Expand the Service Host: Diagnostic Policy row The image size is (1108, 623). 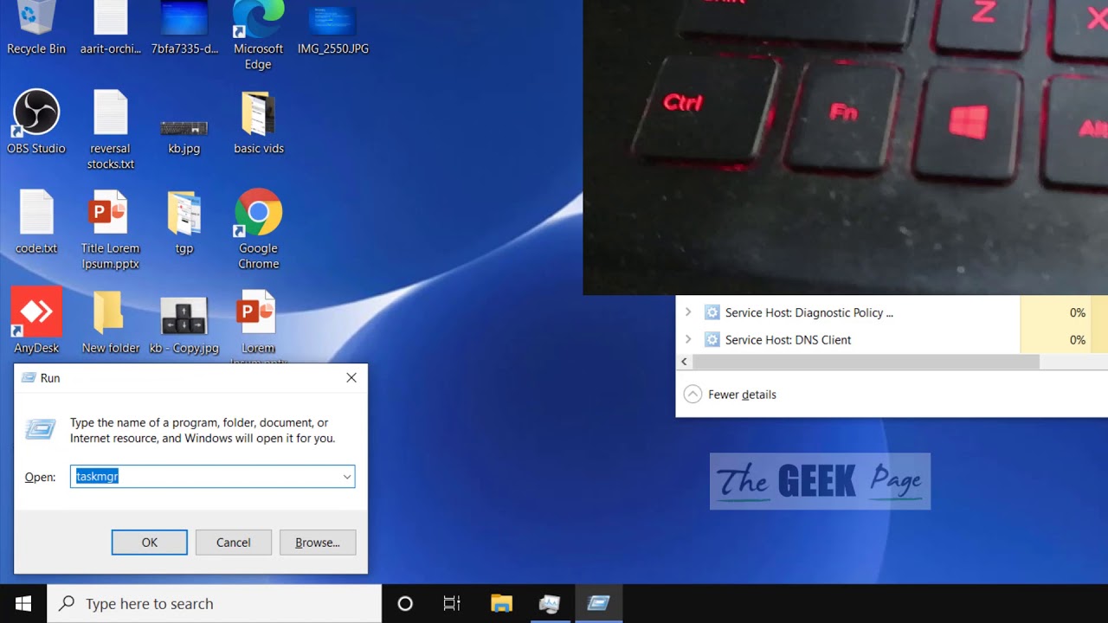[x=688, y=312]
